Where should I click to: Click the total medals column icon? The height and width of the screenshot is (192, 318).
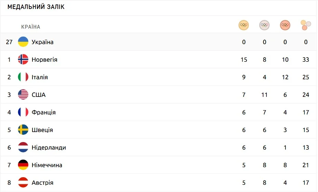pos(306,25)
